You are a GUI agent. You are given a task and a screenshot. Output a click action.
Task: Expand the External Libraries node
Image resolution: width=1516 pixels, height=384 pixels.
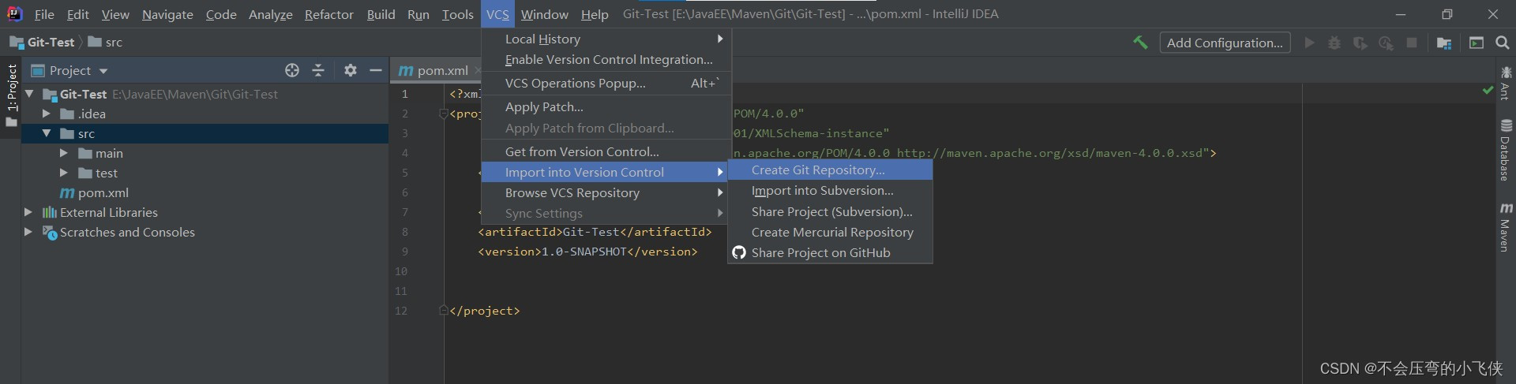coord(28,212)
